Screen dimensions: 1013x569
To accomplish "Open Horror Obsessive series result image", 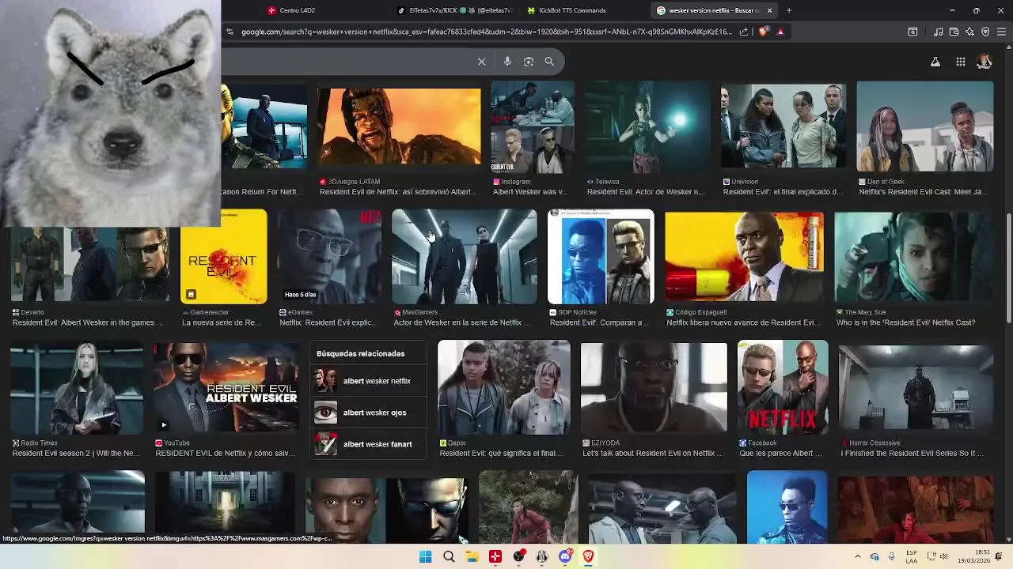I will 916,388.
